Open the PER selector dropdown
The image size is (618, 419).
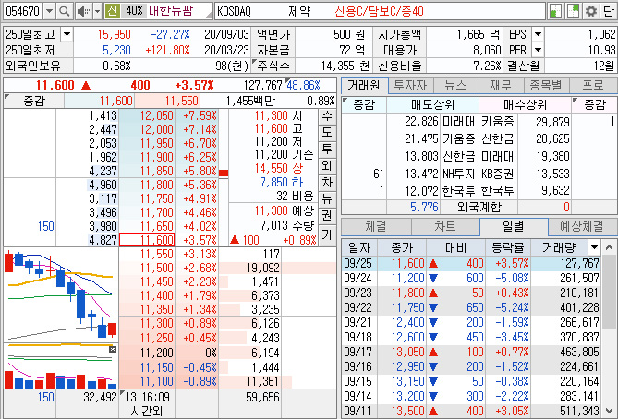538,50
